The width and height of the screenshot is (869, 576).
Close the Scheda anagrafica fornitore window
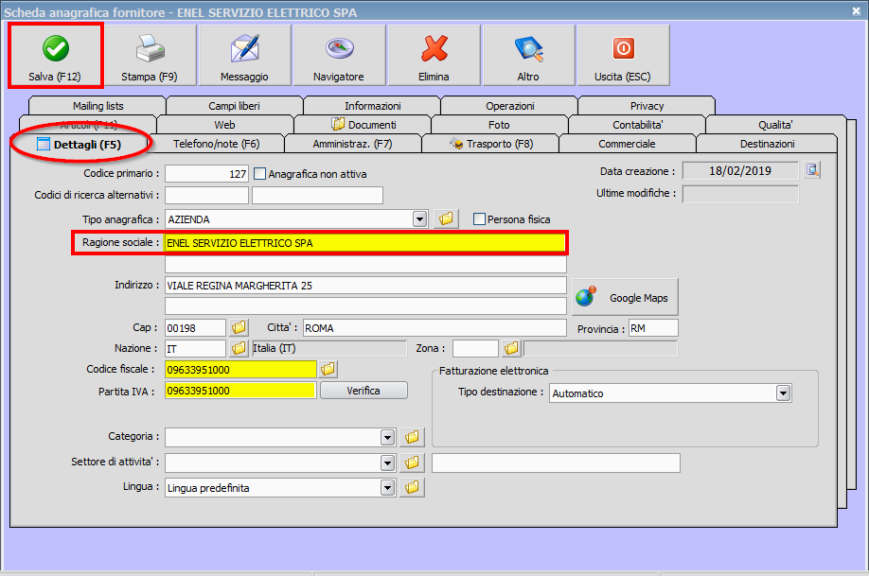[857, 10]
